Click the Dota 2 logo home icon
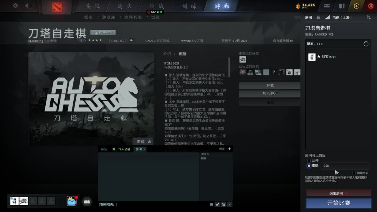This screenshot has height=212, width=377. pyautogui.click(x=57, y=7)
